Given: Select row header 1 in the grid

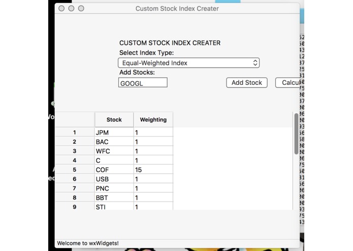Looking at the screenshot, I should click(x=75, y=132).
